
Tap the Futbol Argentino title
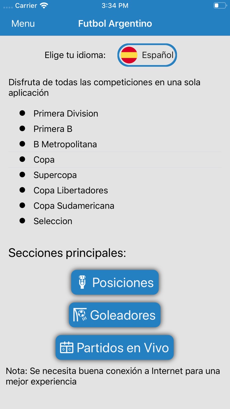coord(115,23)
